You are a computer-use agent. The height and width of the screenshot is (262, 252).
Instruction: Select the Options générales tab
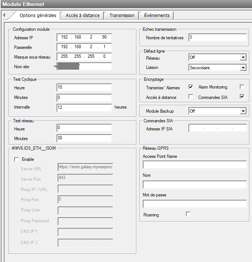point(38,16)
